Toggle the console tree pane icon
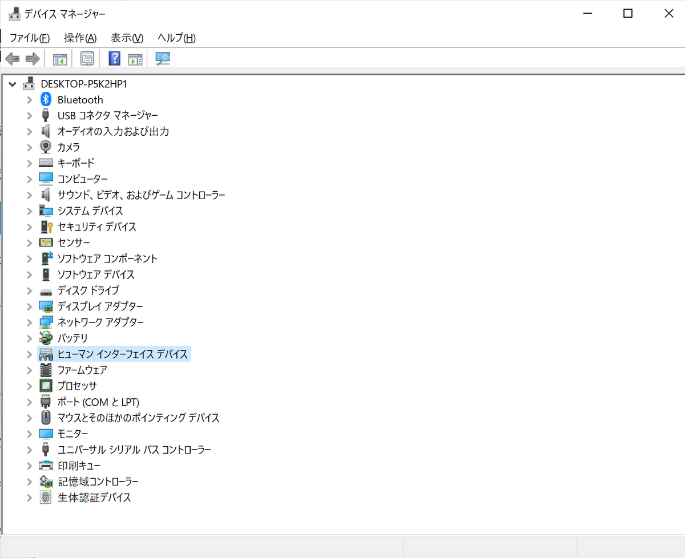 pyautogui.click(x=59, y=58)
